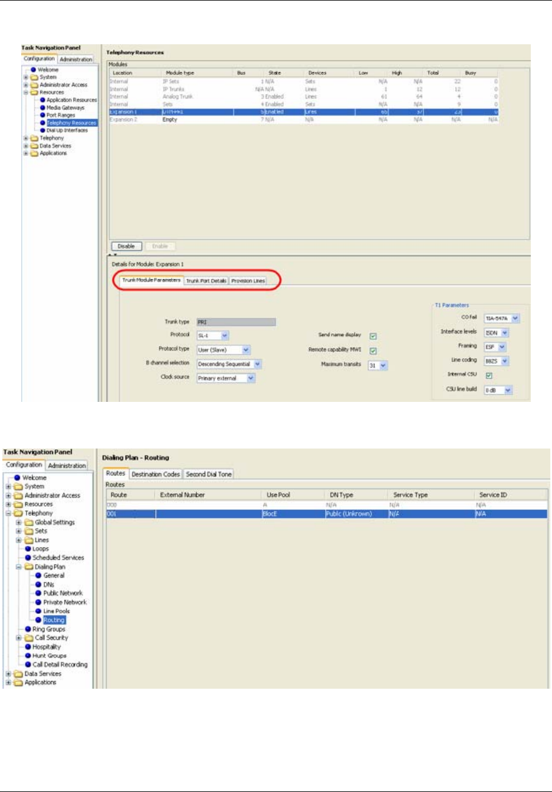Image resolution: width=552 pixels, height=792 pixels.
Task: Click the folder icon beside Lines tree node
Action: (x=29, y=540)
